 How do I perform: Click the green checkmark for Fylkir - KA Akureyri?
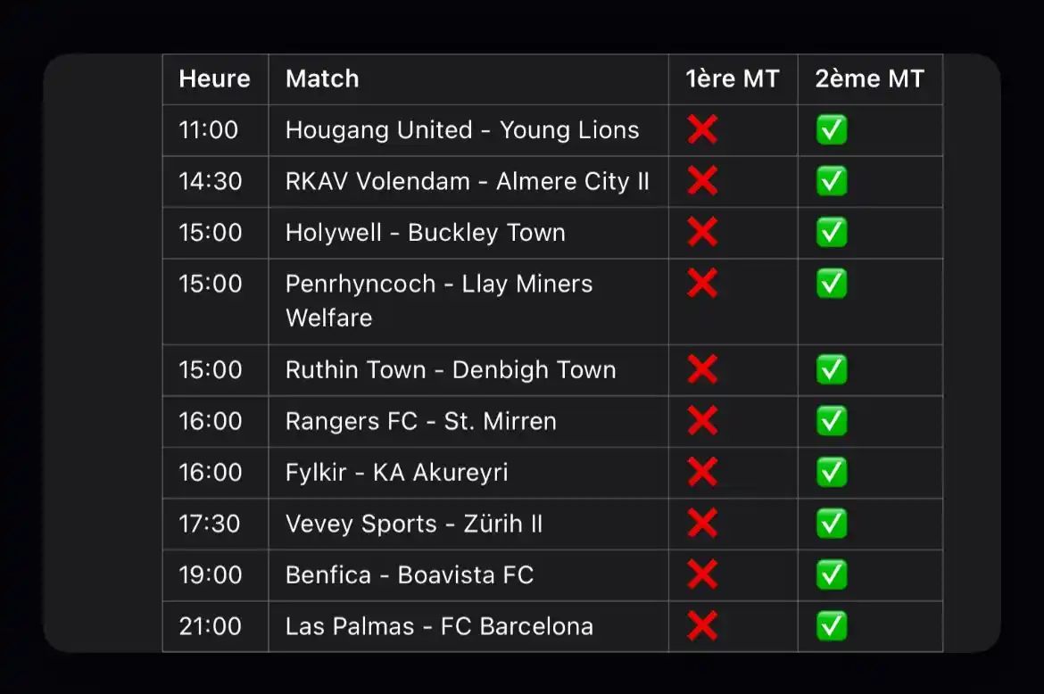[x=832, y=472]
